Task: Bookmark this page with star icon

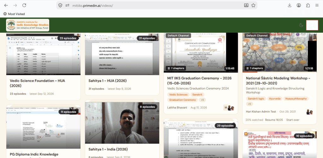Action: pyautogui.click(x=253, y=5)
